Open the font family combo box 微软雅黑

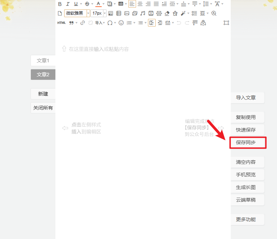pos(77,13)
